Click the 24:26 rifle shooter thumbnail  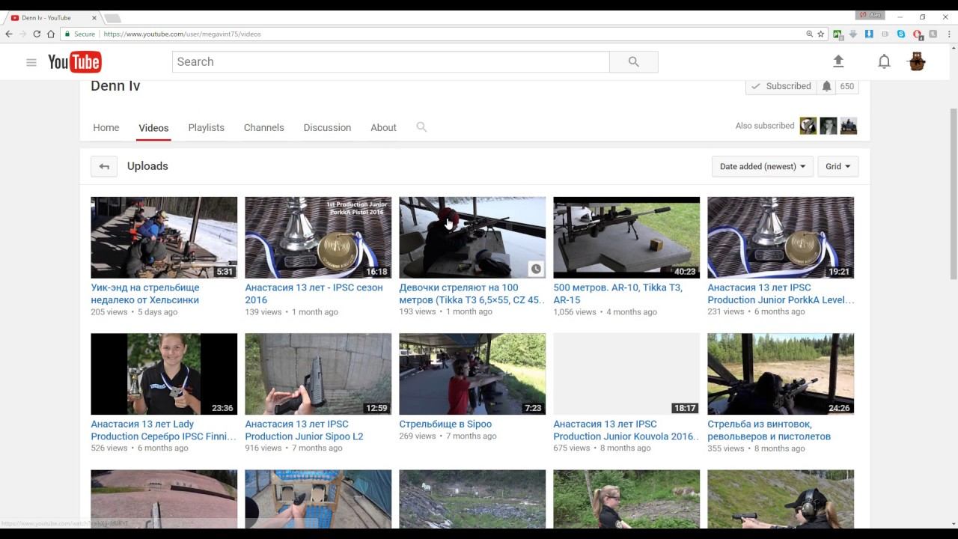pos(781,374)
